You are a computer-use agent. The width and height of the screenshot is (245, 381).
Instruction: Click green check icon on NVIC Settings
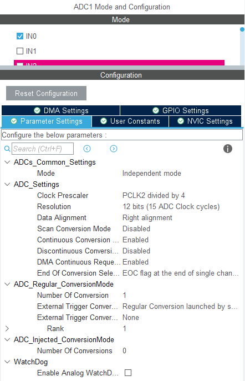coord(180,121)
